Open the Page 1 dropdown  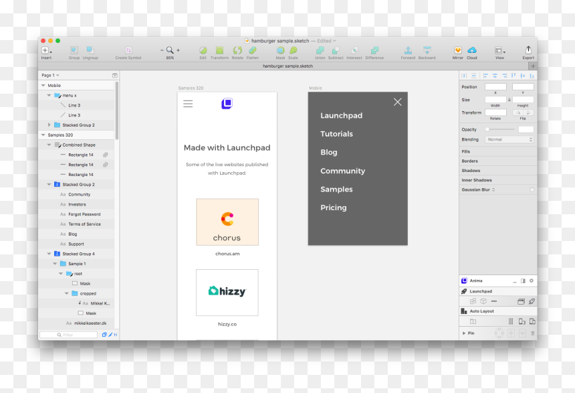[50, 75]
